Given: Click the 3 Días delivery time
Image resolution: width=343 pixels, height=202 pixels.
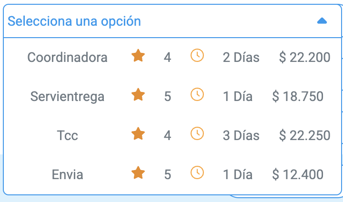Looking at the screenshot, I should click(241, 135).
